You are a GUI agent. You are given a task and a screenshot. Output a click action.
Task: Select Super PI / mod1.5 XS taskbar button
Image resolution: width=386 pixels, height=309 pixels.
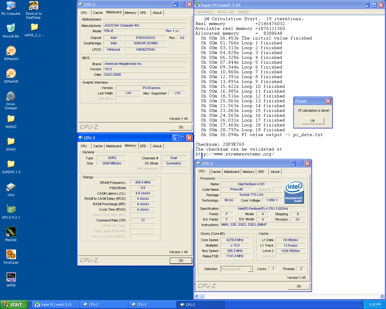pyautogui.click(x=56, y=304)
